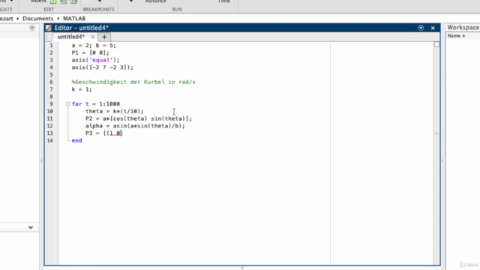Viewport: 480px width, 270px height.
Task: Place cursor in 'a = 2; b = 5;' line
Action: pos(94,45)
